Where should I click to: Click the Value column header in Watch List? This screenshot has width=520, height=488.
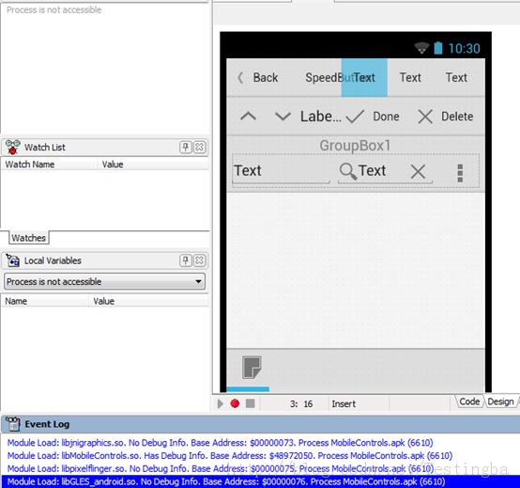pyautogui.click(x=153, y=165)
